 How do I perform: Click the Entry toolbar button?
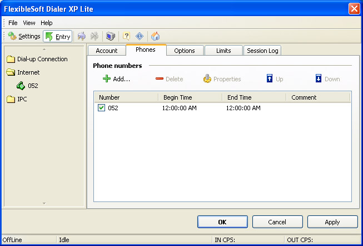pyautogui.click(x=58, y=36)
